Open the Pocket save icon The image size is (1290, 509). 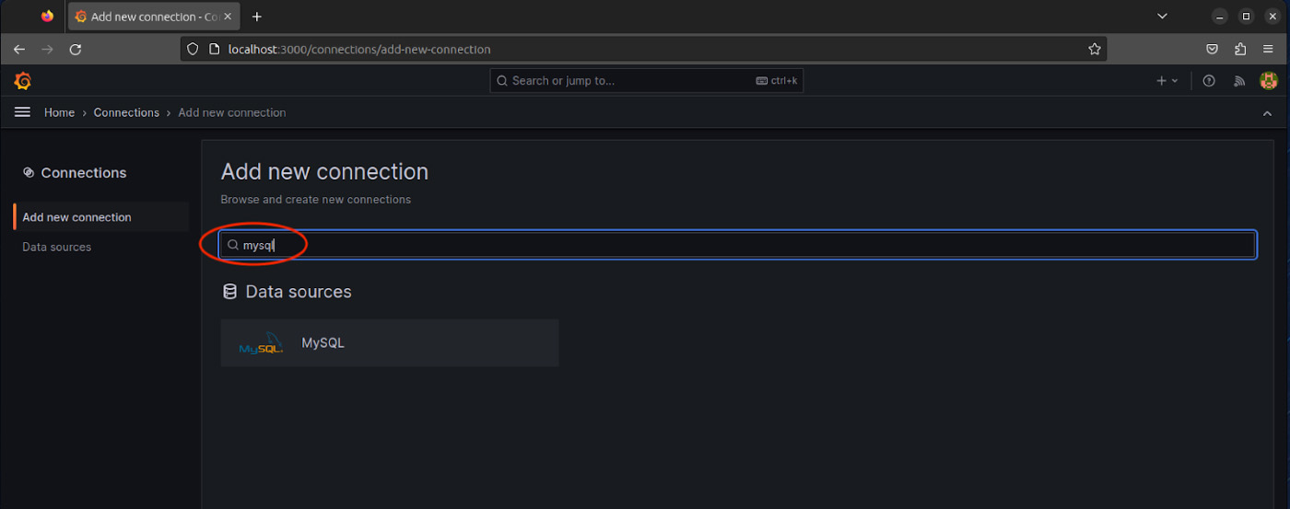pyautogui.click(x=1213, y=50)
